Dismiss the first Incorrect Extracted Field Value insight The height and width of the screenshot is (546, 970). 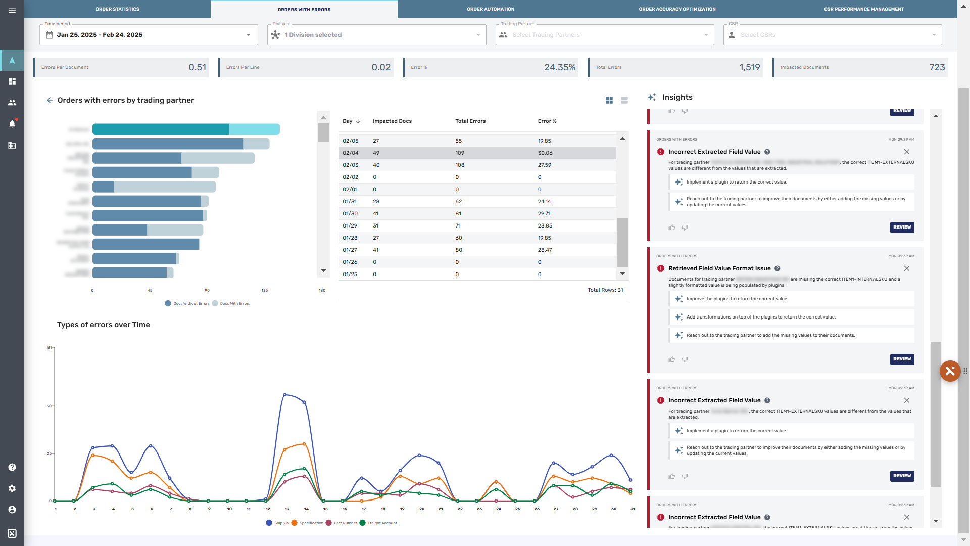[x=907, y=152]
